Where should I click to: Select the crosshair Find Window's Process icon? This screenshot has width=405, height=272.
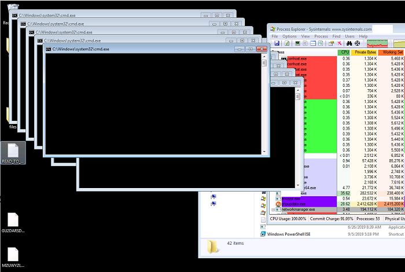pos(358,43)
